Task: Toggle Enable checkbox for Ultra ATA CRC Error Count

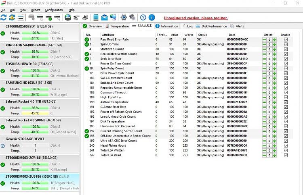Action: click(x=286, y=141)
